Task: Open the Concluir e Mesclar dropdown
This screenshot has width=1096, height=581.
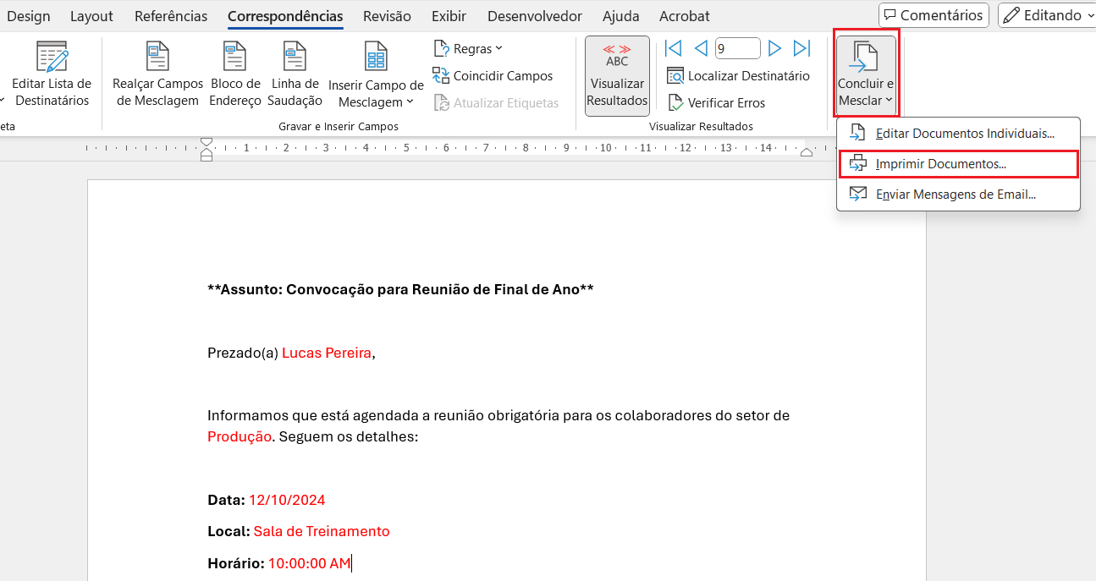Action: [x=865, y=74]
